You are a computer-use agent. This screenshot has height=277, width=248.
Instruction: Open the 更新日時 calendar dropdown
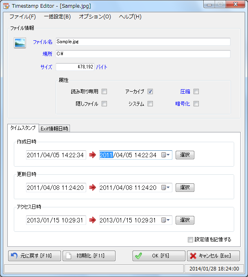166,187
